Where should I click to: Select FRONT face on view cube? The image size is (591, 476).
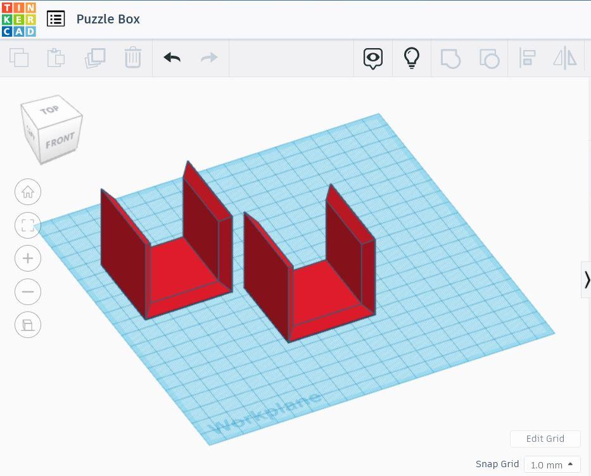[60, 141]
